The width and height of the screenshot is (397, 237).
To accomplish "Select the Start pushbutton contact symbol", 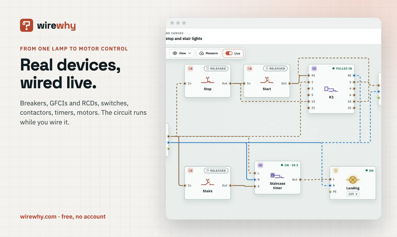I will coord(267,80).
